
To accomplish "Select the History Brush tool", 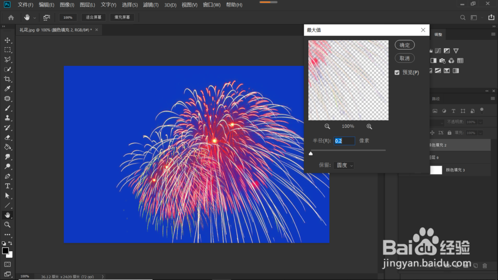I will (7, 127).
